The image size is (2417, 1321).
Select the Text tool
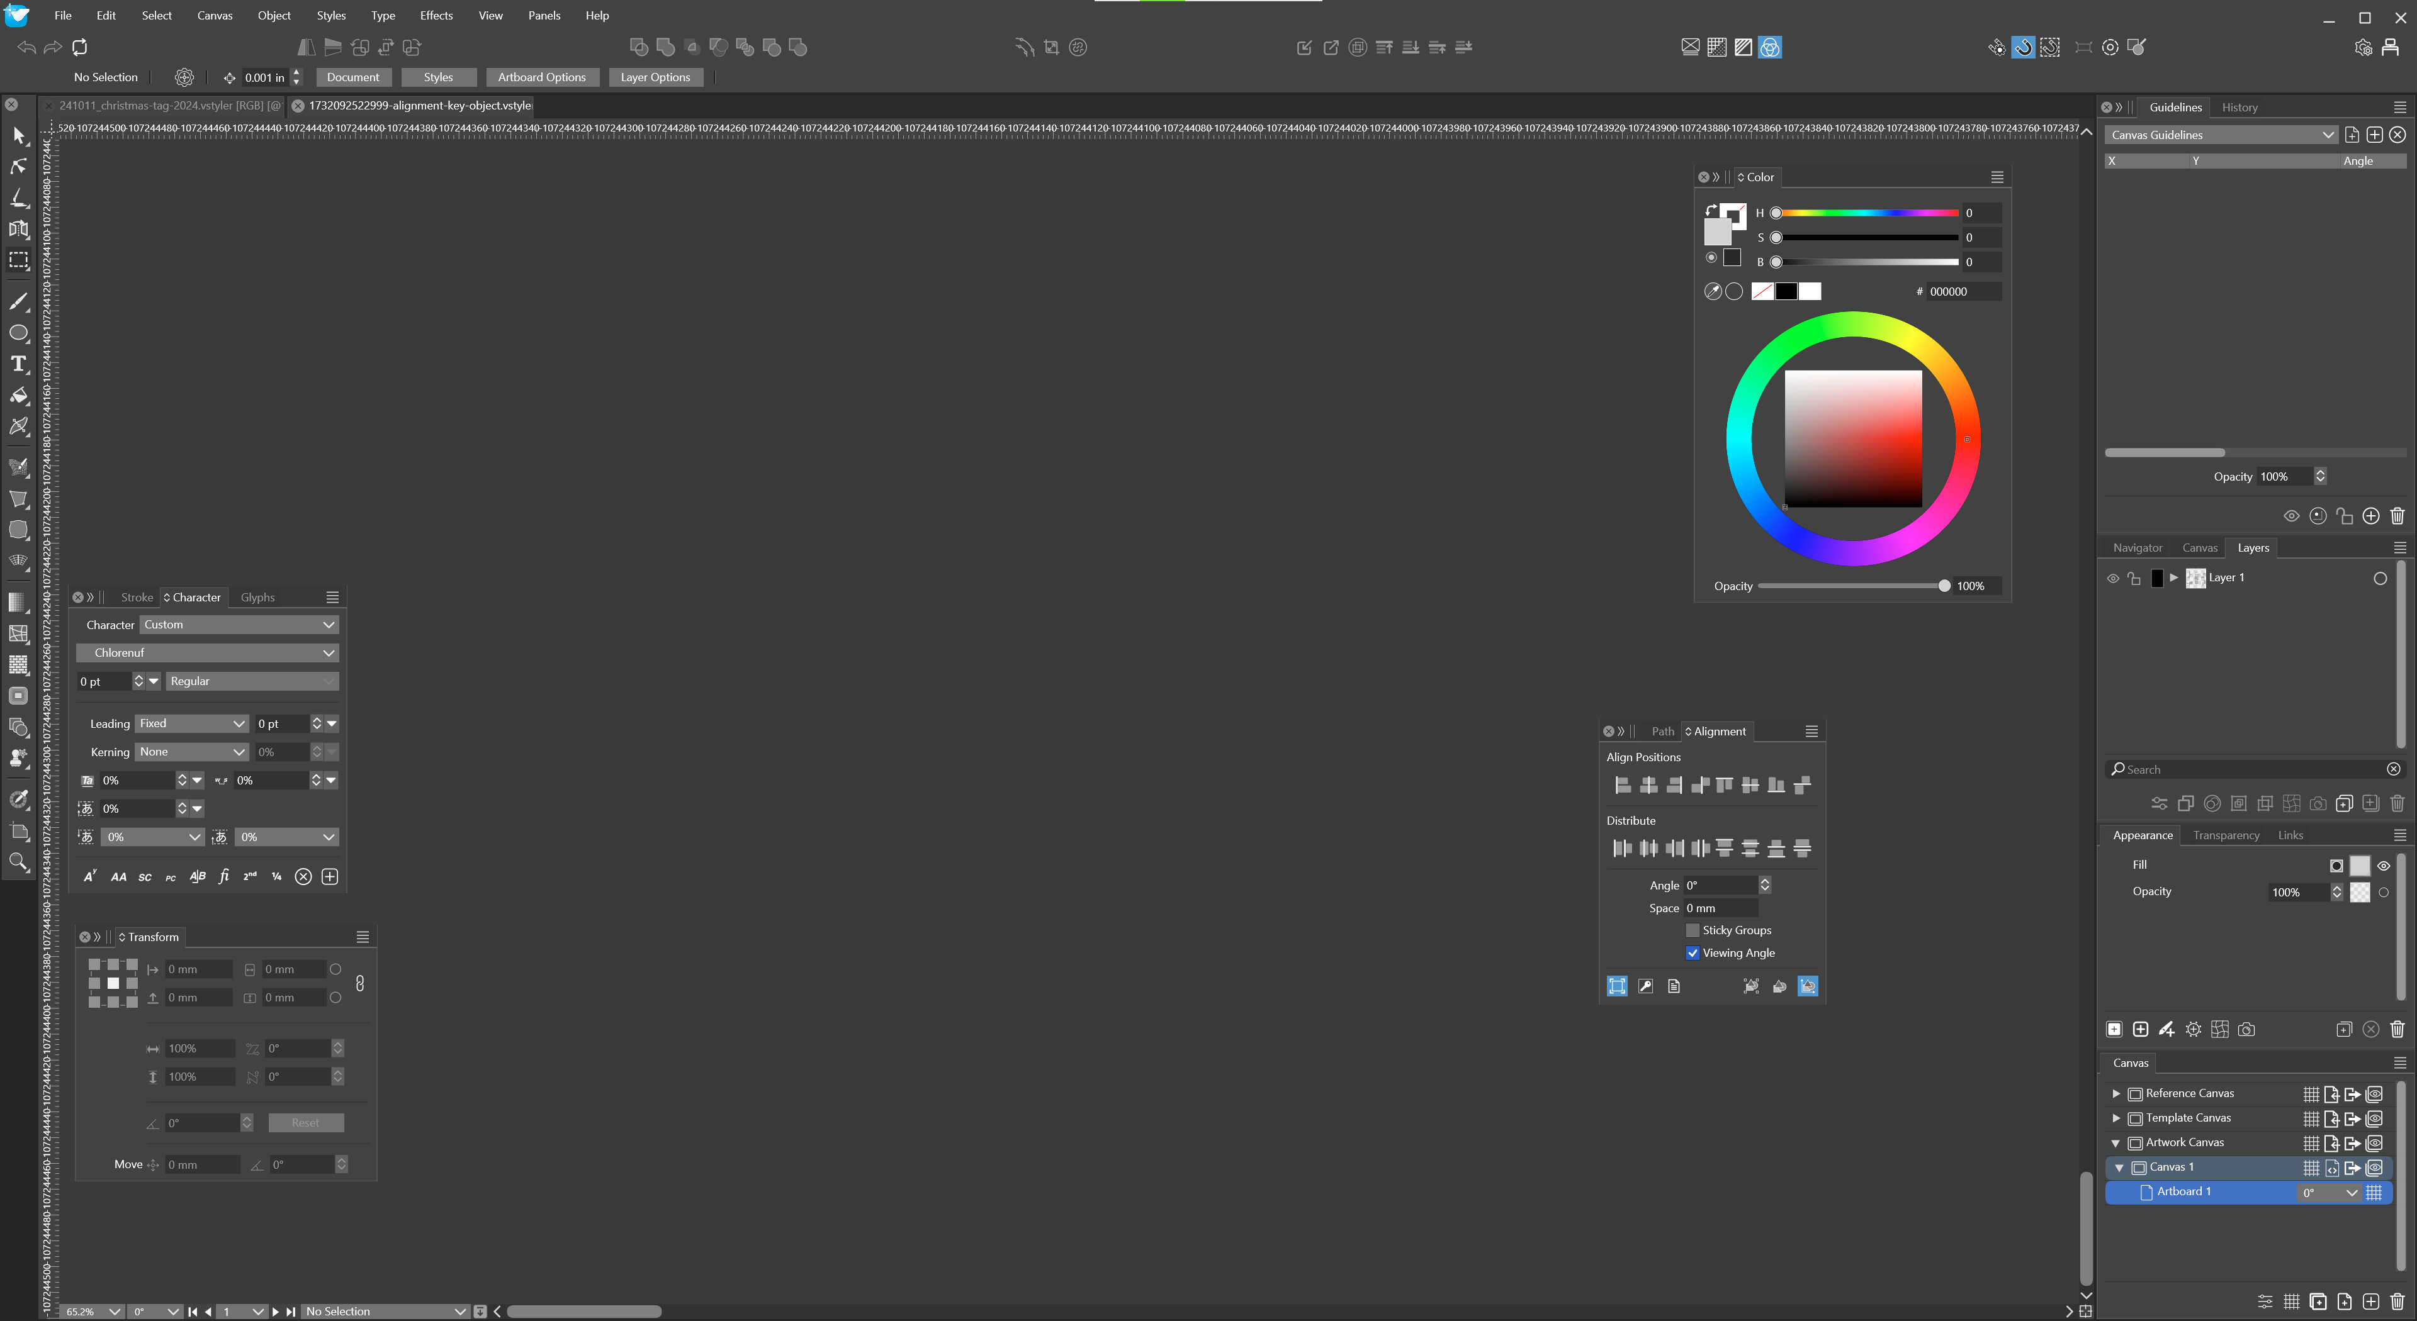pyautogui.click(x=19, y=364)
